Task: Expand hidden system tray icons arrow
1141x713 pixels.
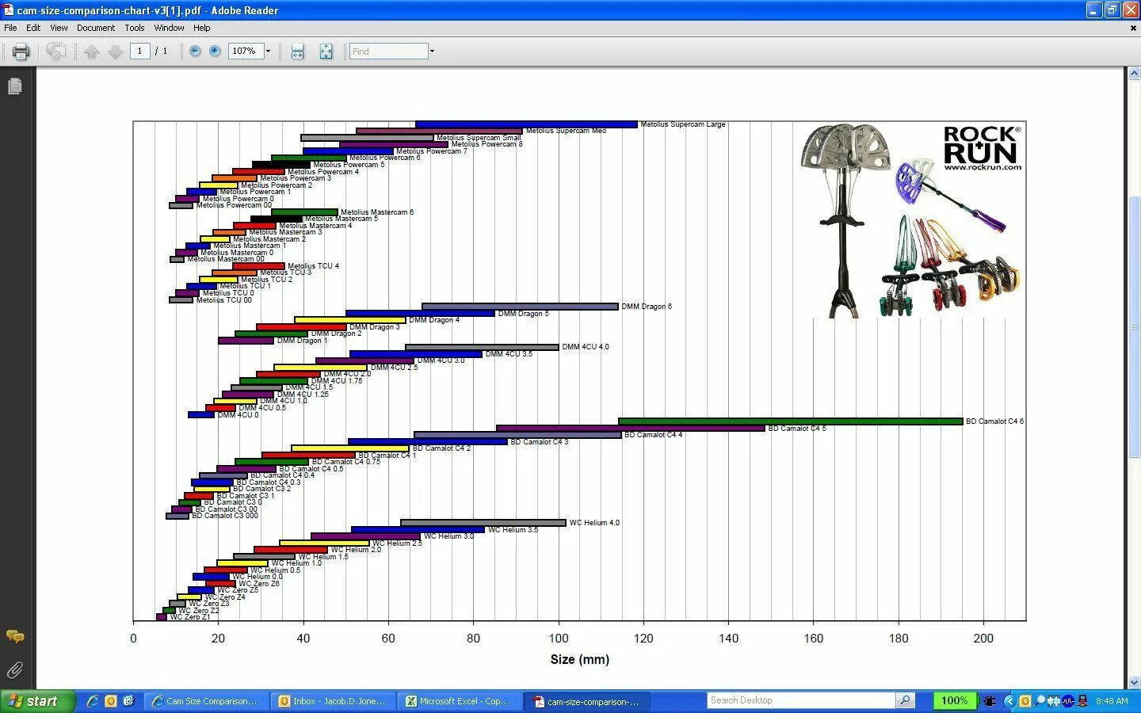Action: pos(1009,701)
